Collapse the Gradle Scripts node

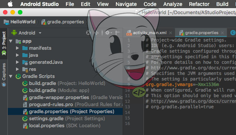[11, 76]
